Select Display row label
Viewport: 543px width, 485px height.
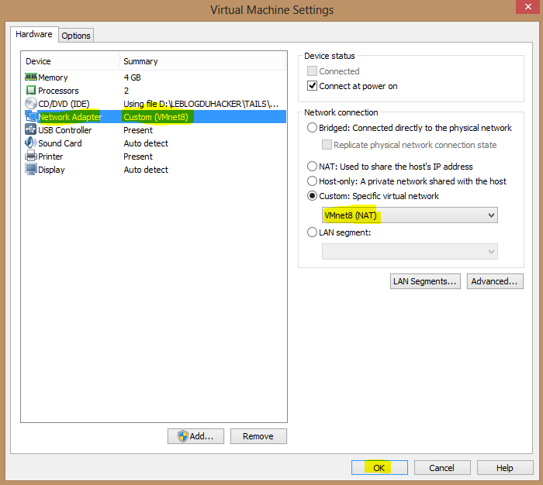(51, 170)
